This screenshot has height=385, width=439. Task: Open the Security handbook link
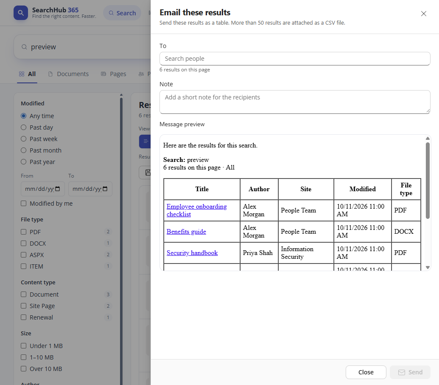coord(192,253)
